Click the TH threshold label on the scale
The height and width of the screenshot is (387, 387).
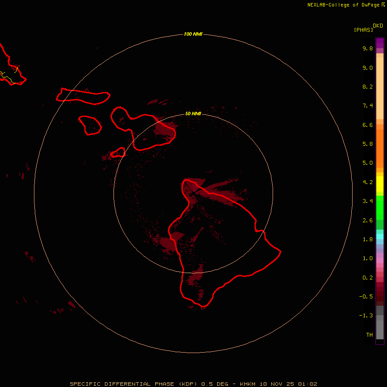[x=369, y=335]
